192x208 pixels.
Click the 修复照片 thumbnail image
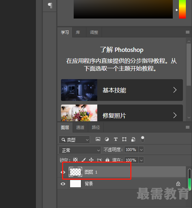click(79, 113)
